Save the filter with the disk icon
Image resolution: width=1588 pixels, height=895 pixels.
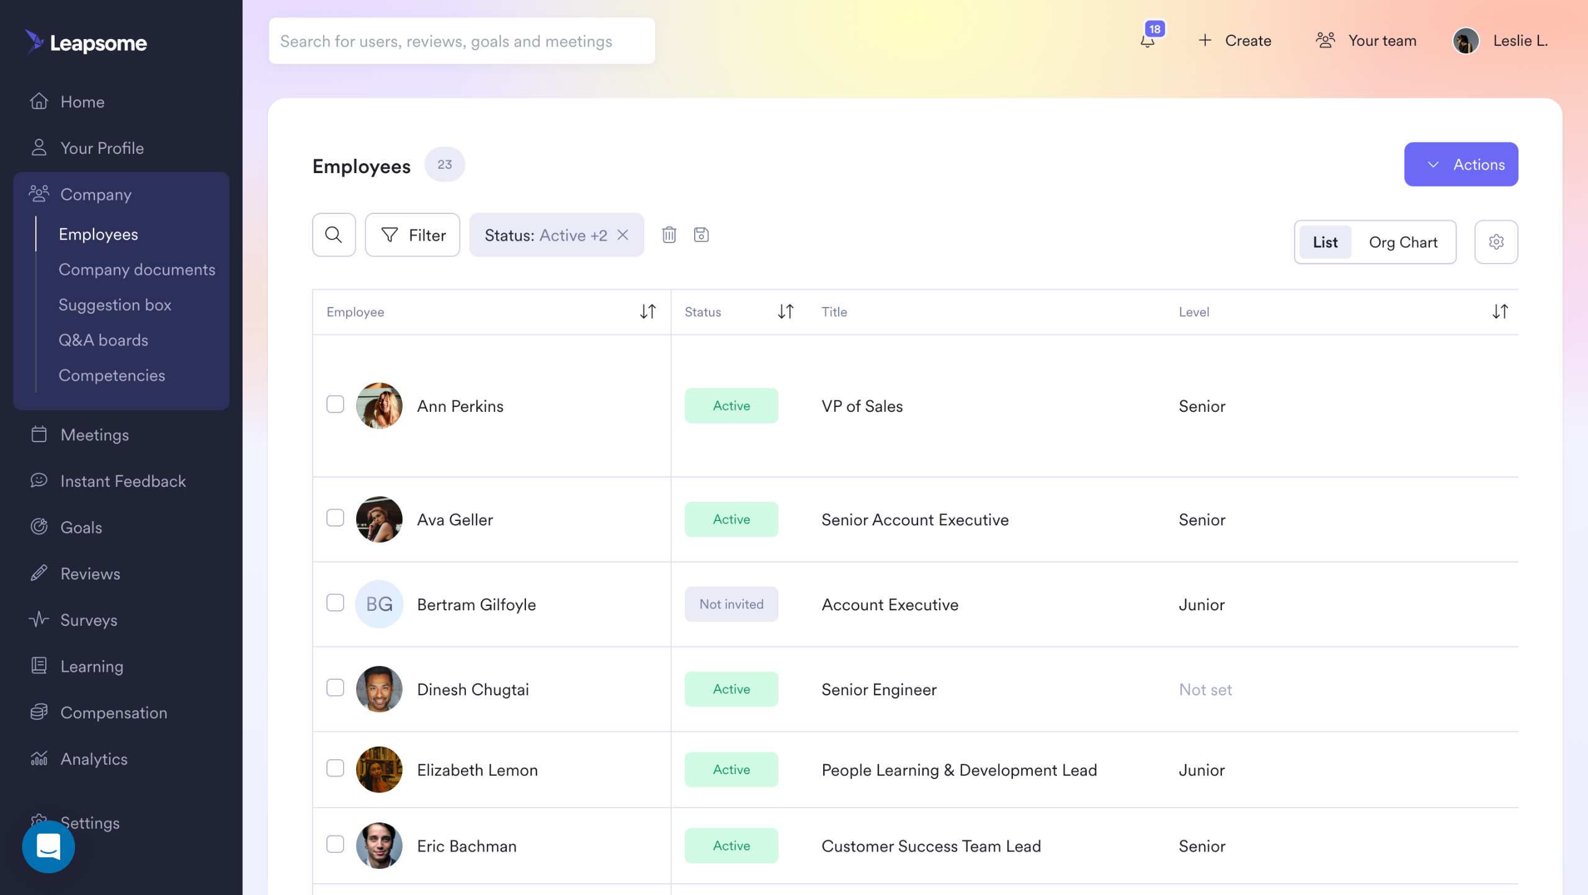(x=701, y=235)
